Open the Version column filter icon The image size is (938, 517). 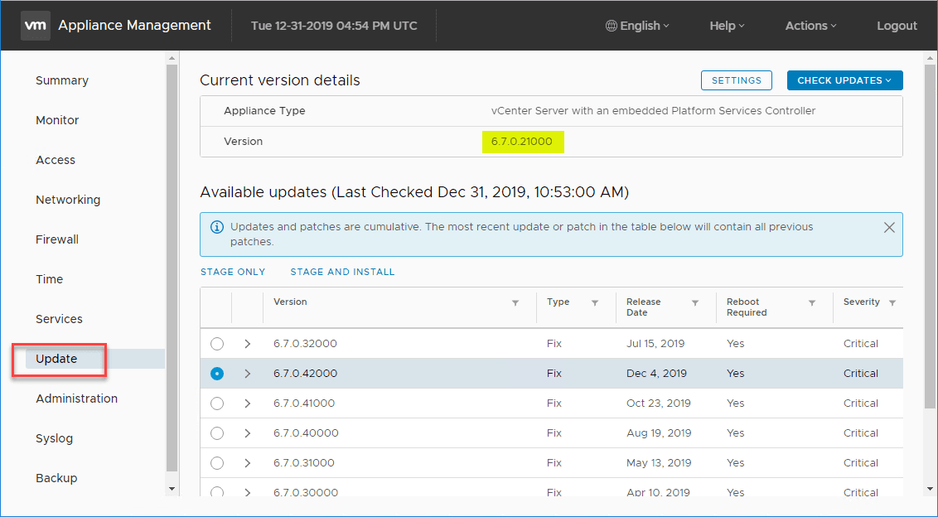[x=515, y=303]
